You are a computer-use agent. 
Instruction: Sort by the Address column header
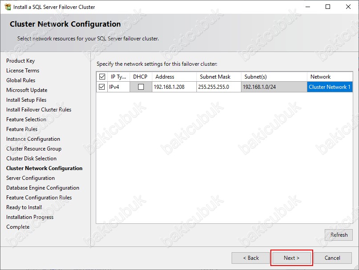pyautogui.click(x=174, y=77)
